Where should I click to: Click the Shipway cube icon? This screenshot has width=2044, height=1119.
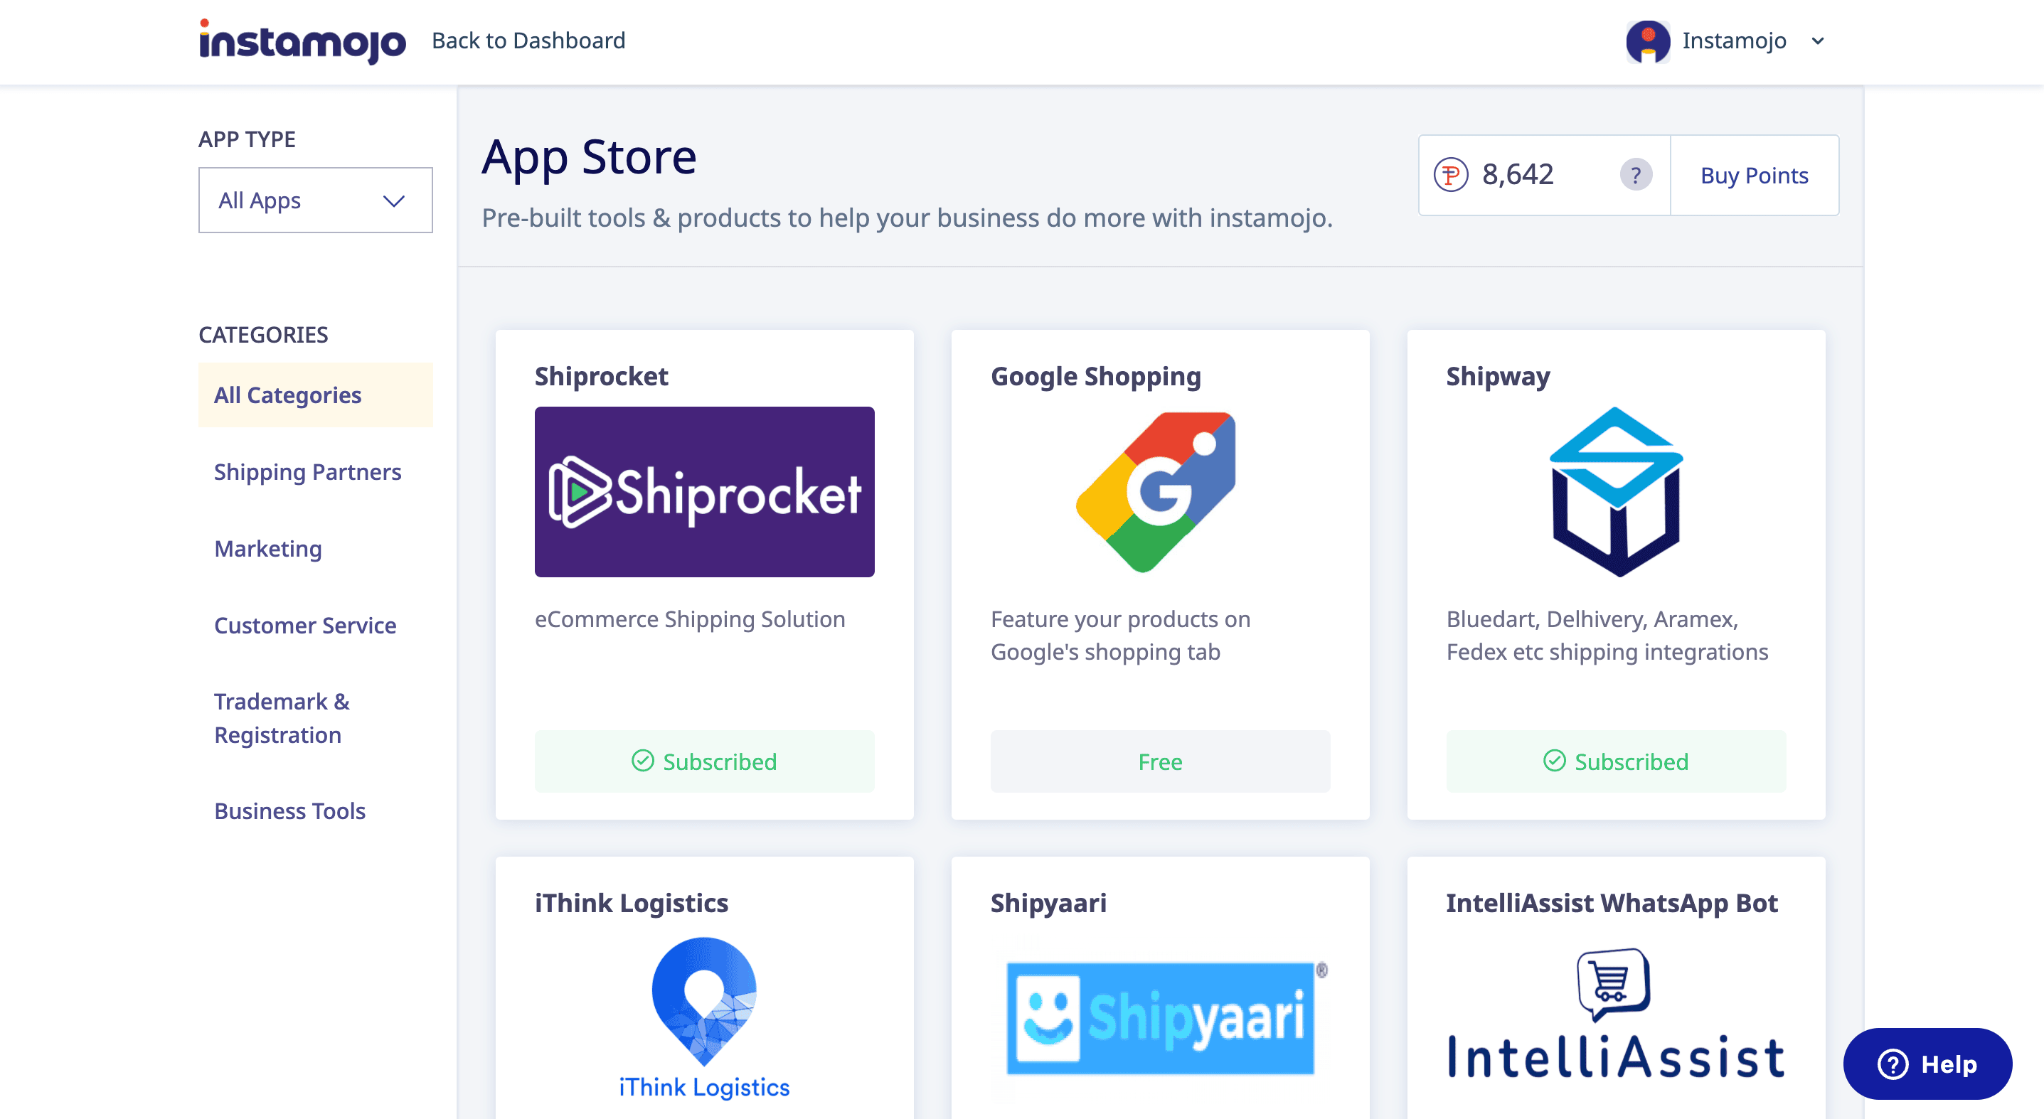point(1615,492)
